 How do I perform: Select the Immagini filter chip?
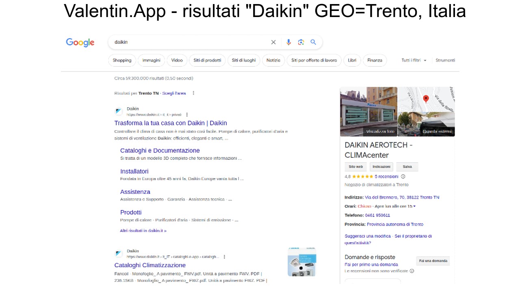[152, 60]
